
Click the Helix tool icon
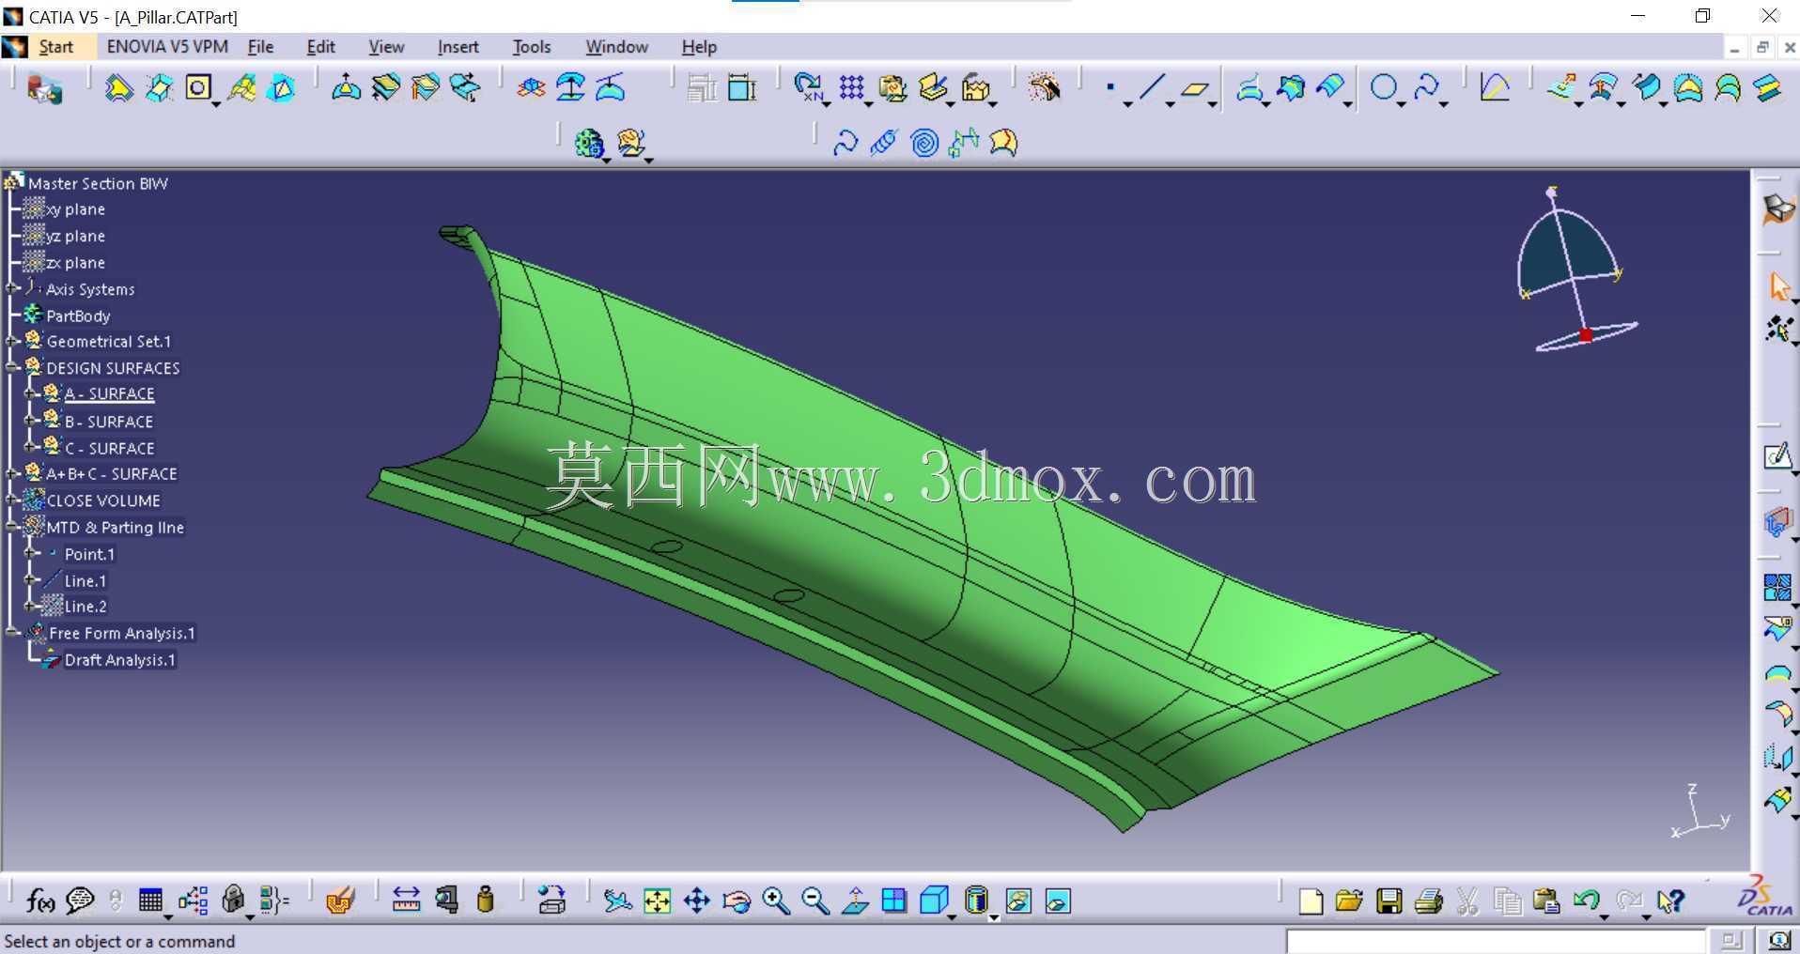pyautogui.click(x=884, y=143)
